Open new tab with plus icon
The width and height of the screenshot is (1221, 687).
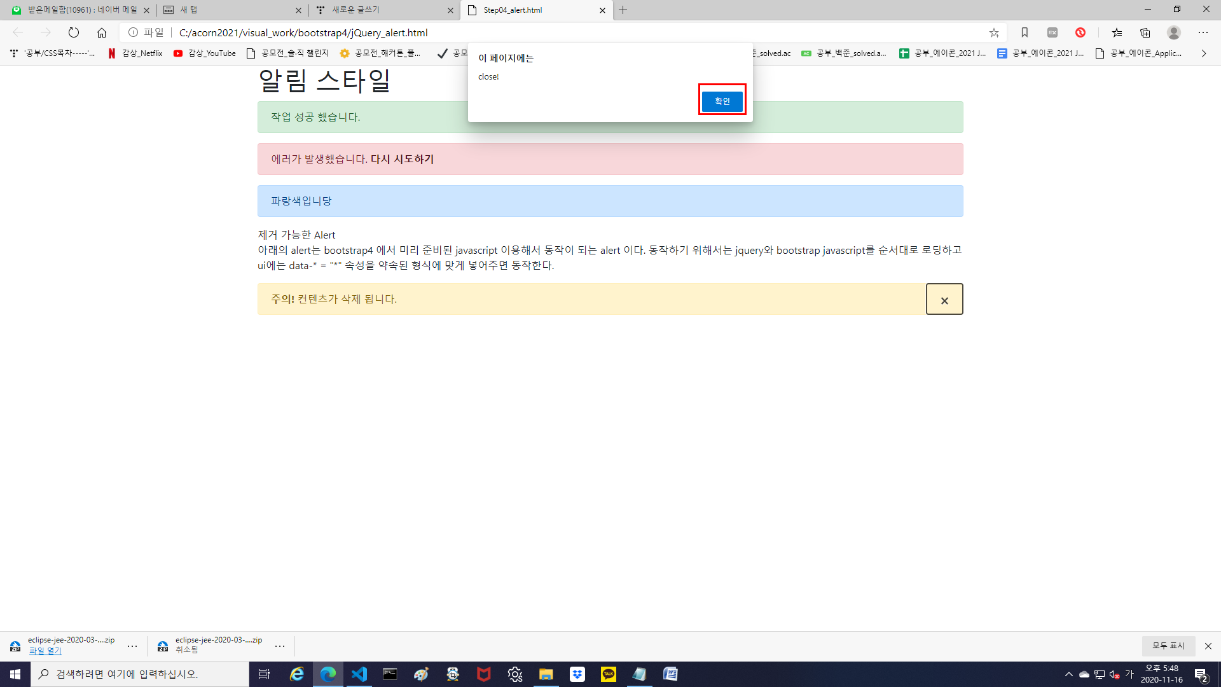click(623, 10)
